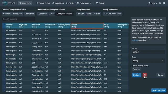
Task: Go to the Partition step
Action: (x=80, y=14)
